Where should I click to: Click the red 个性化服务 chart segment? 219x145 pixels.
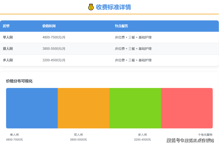(x=187, y=108)
